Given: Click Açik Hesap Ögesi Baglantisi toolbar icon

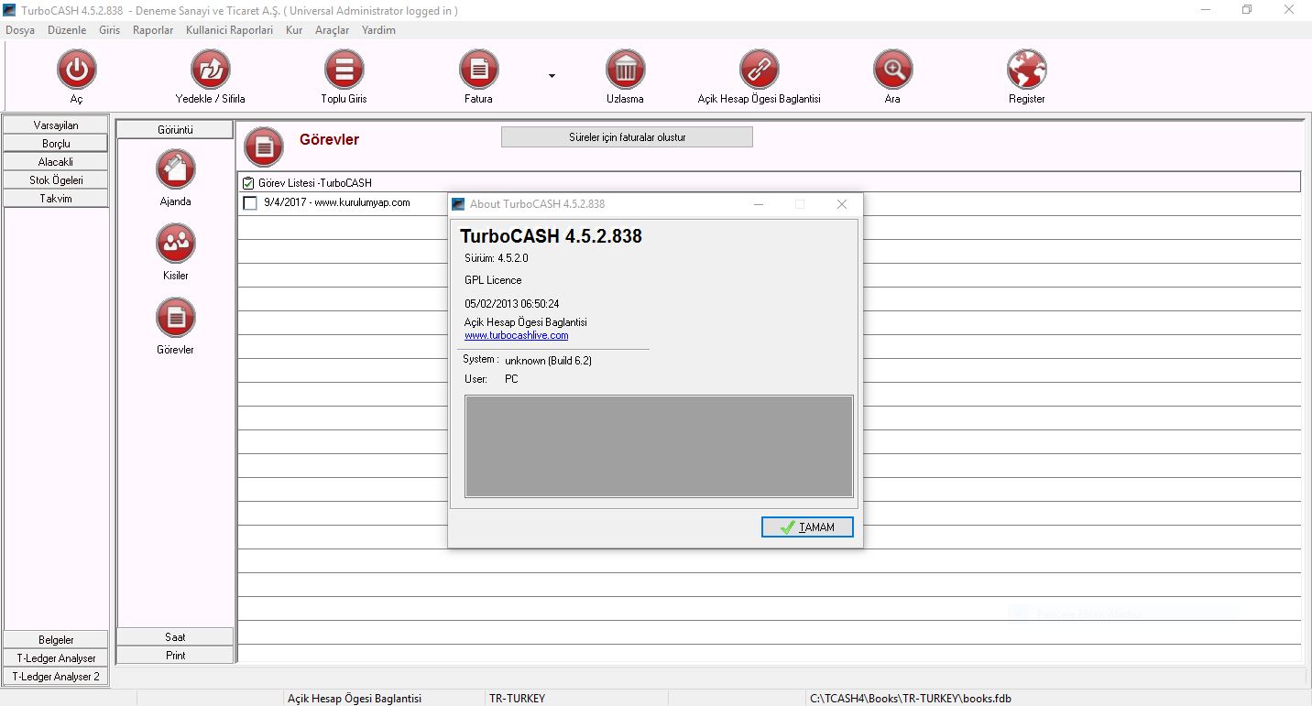Looking at the screenshot, I should (759, 70).
